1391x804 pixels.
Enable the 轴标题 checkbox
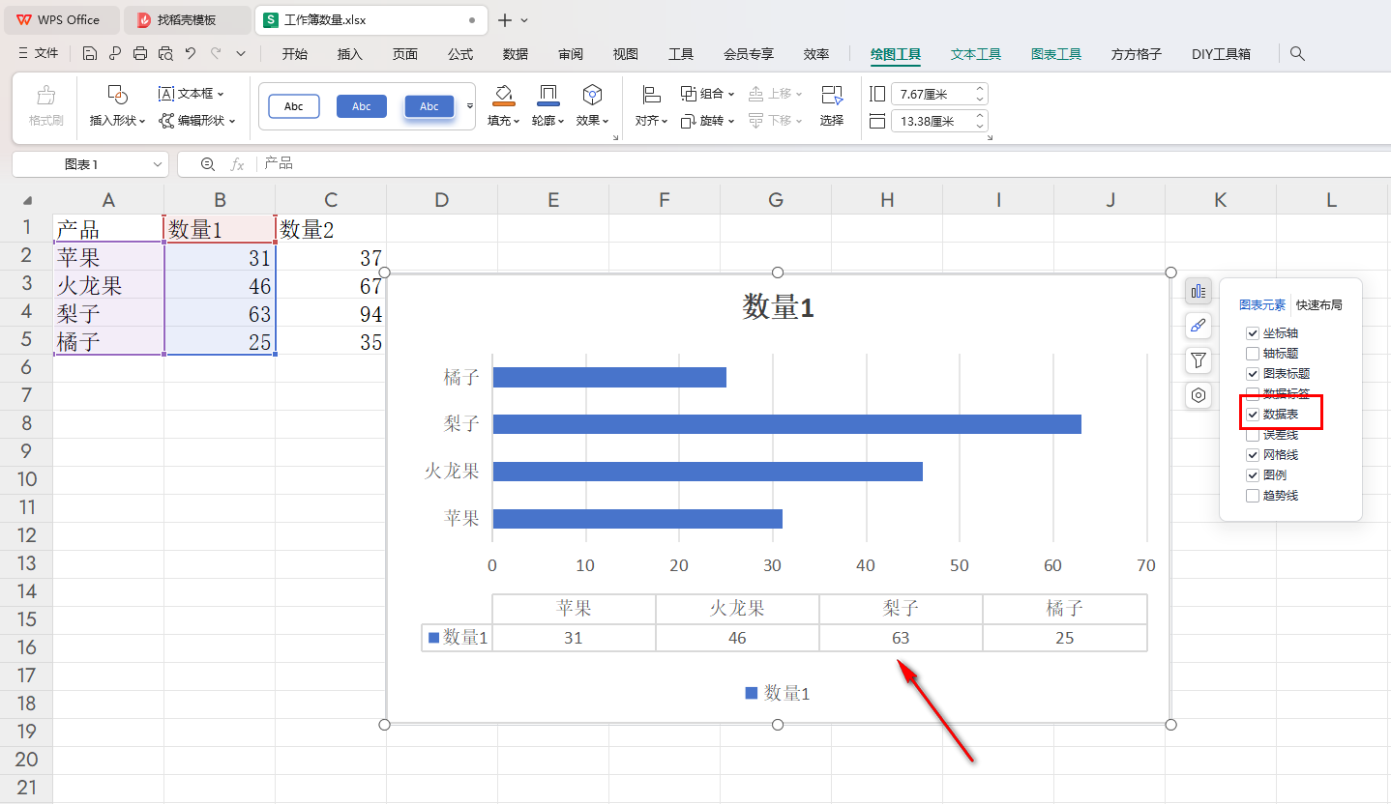tap(1253, 354)
